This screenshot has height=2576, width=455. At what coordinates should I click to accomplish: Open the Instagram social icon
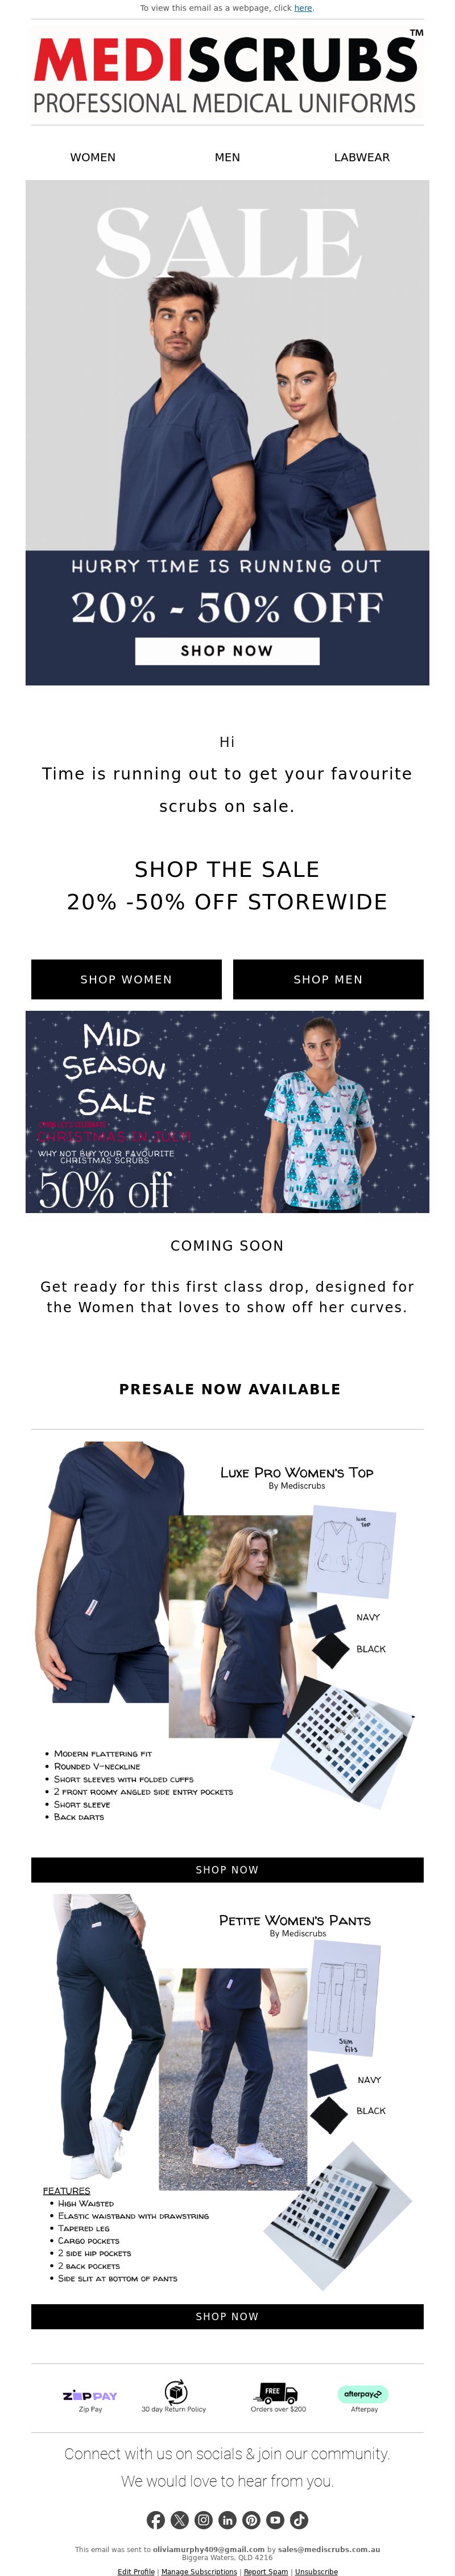[204, 2520]
